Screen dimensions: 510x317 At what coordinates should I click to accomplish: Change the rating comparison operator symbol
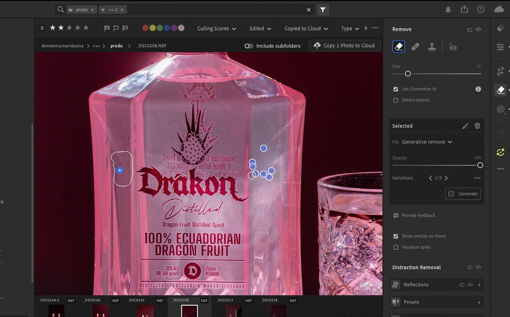[42, 28]
